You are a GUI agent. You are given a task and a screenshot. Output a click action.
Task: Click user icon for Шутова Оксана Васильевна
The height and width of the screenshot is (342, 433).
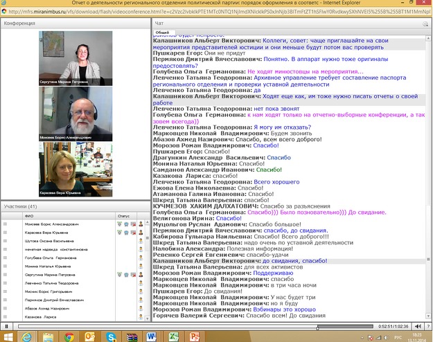(x=141, y=241)
